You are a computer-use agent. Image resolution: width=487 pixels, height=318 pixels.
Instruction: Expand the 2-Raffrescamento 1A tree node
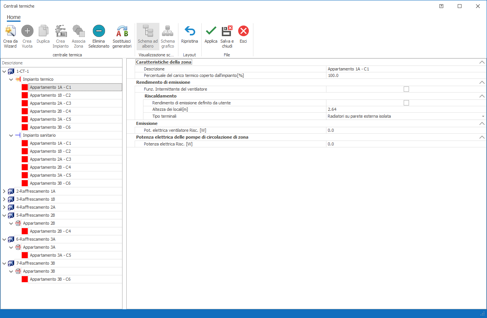4,191
